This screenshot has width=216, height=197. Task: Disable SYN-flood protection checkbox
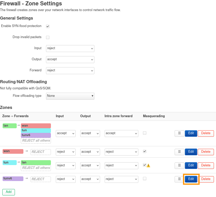tap(48, 26)
